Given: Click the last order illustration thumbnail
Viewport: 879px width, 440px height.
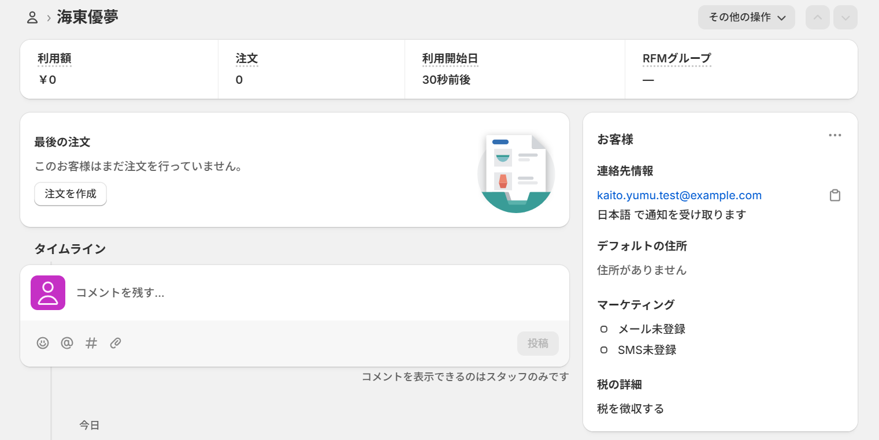Looking at the screenshot, I should [x=515, y=172].
